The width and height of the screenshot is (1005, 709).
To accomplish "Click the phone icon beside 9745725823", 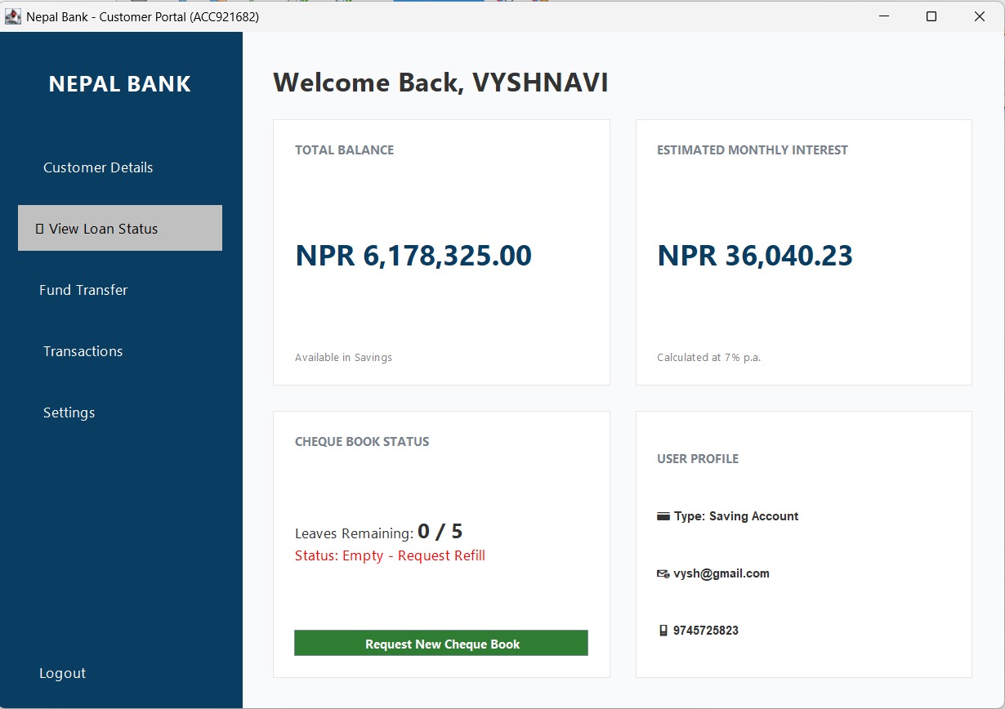I will (x=663, y=631).
